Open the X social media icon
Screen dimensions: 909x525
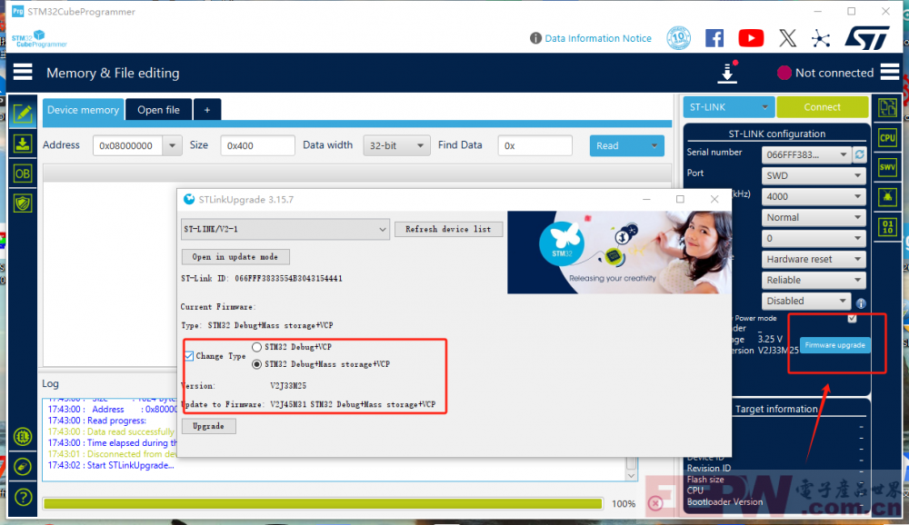point(787,38)
